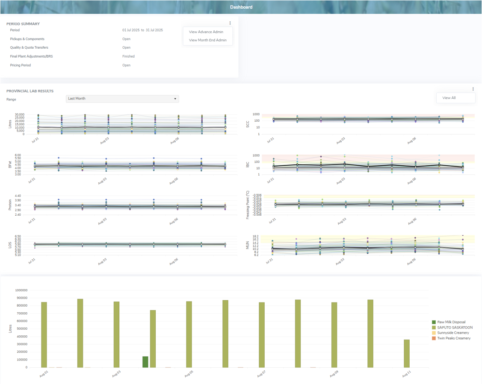Choose "View Month End Admin" menu entry
This screenshot has width=482, height=384.
(x=208, y=39)
